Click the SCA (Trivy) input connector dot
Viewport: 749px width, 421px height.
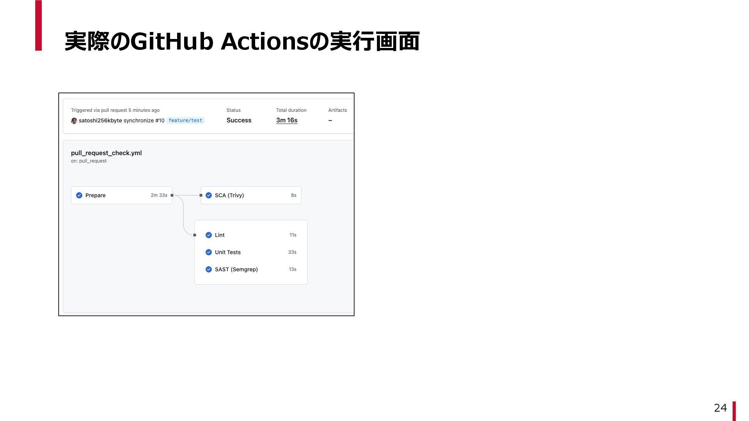click(201, 195)
